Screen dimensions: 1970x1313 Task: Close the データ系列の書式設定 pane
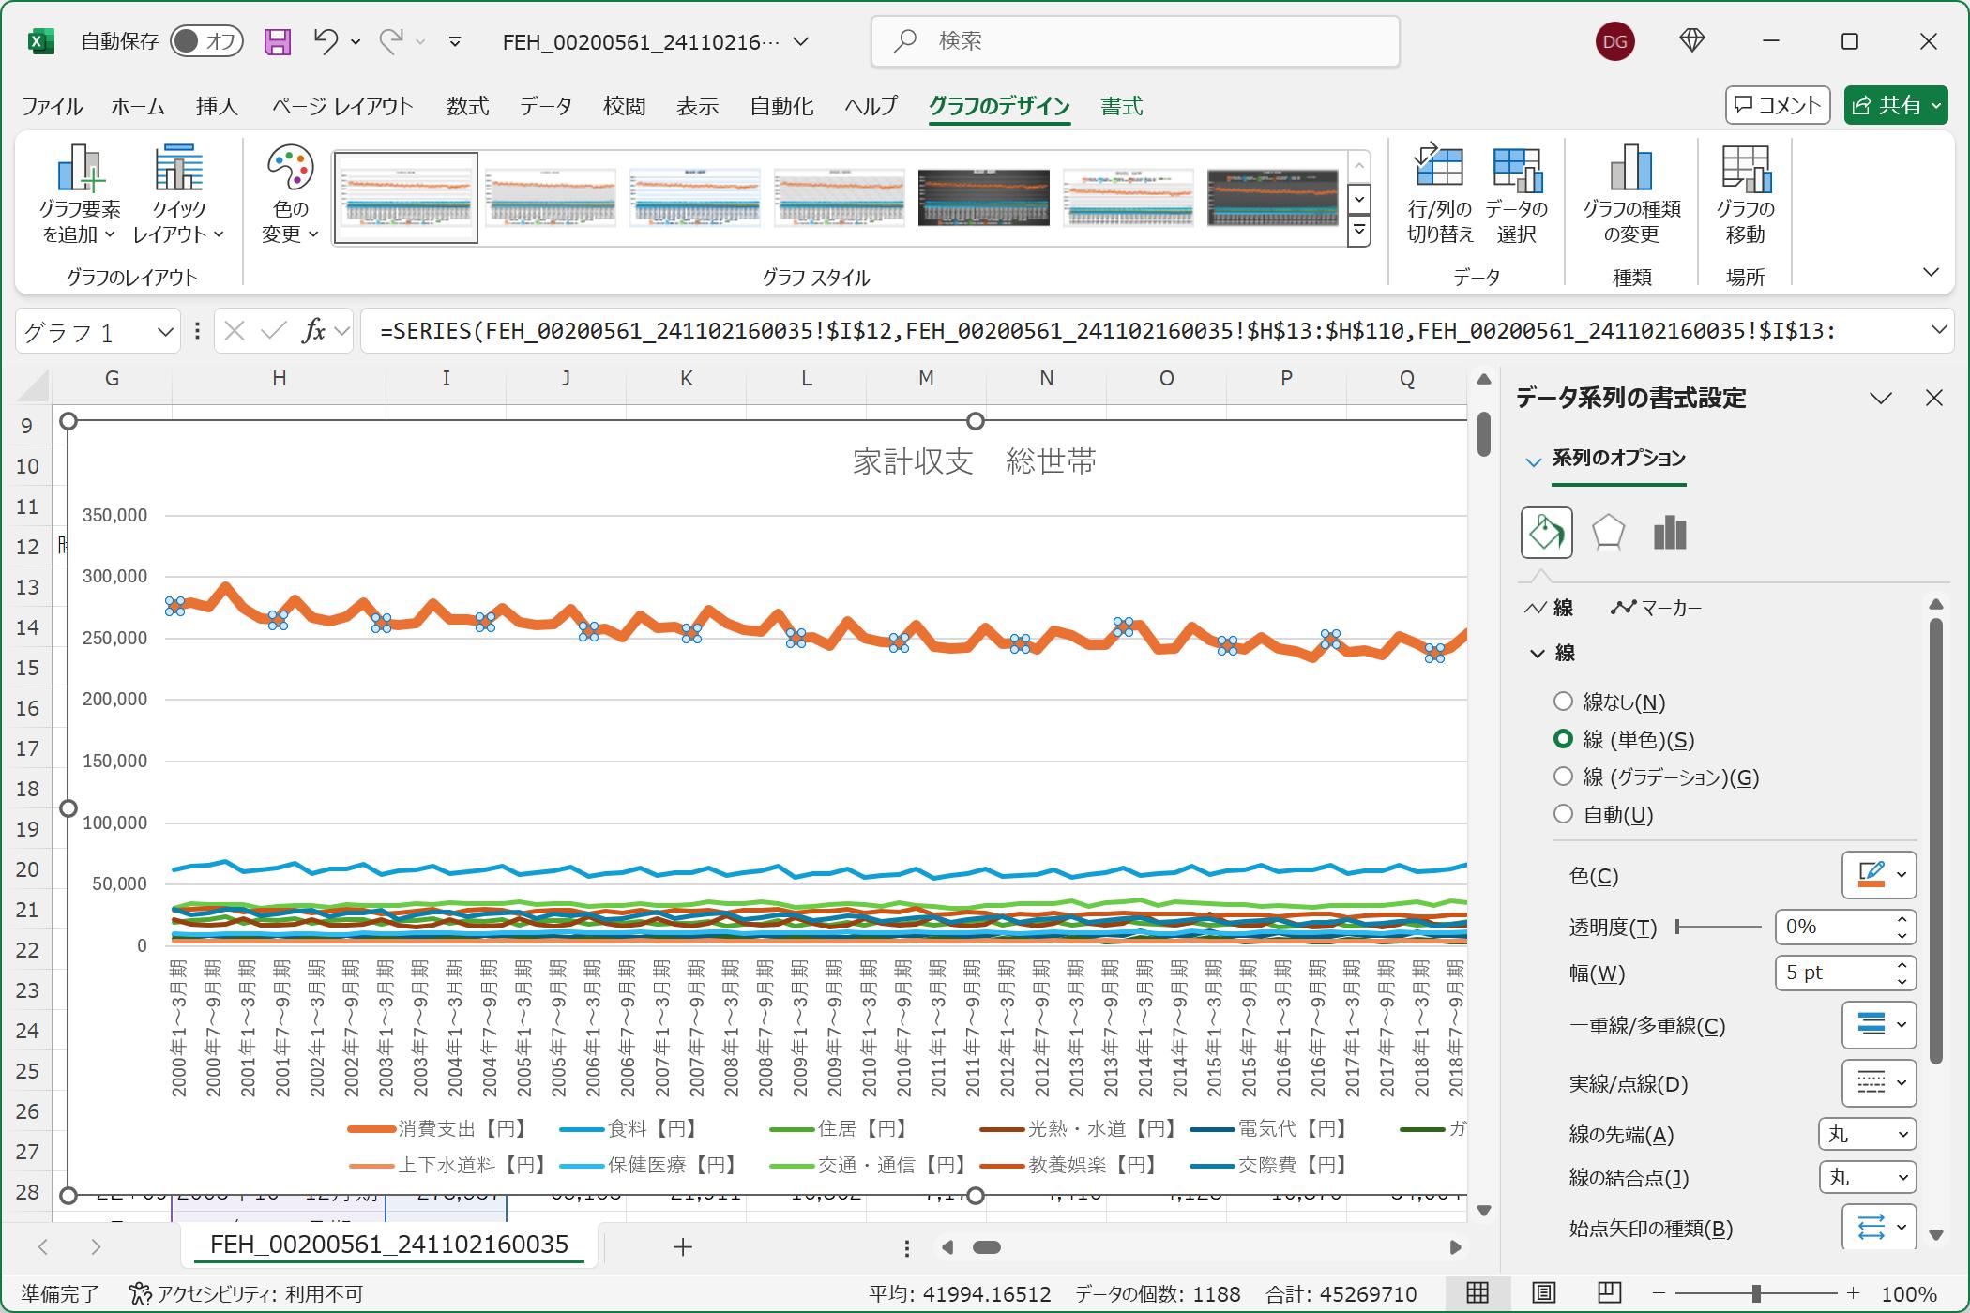(x=1933, y=398)
